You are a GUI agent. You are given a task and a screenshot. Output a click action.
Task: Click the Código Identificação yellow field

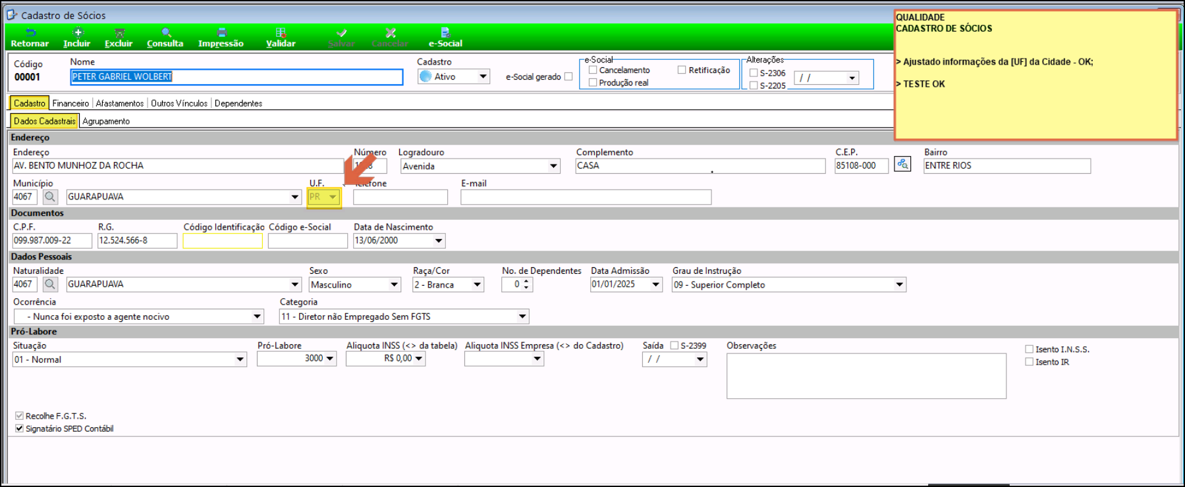pos(223,241)
